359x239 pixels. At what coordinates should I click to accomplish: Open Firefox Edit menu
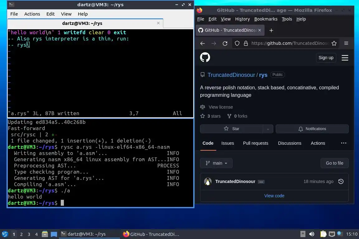[213, 19]
